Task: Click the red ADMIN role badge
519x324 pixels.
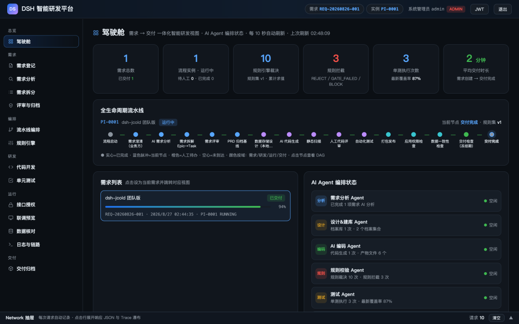Action: point(456,9)
